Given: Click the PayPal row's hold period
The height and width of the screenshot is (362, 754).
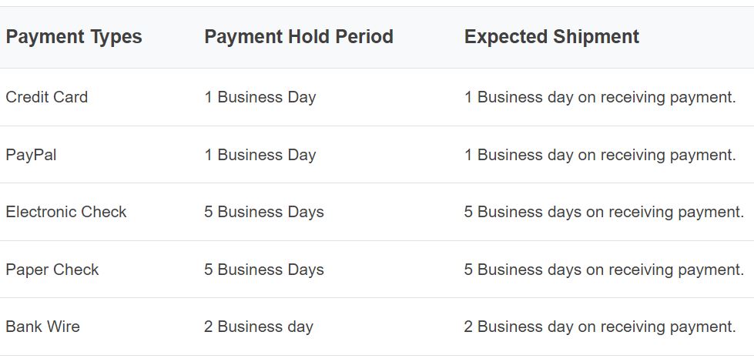Looking at the screenshot, I should click(260, 155).
